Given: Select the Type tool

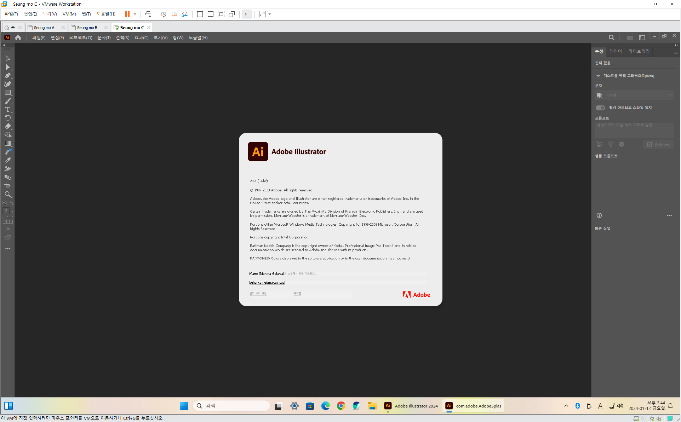Looking at the screenshot, I should tap(8, 110).
